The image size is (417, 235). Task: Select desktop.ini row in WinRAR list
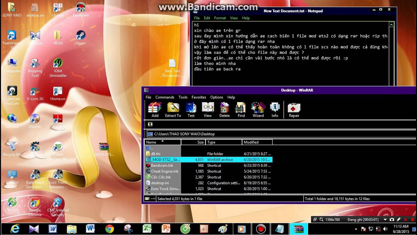pos(208,183)
